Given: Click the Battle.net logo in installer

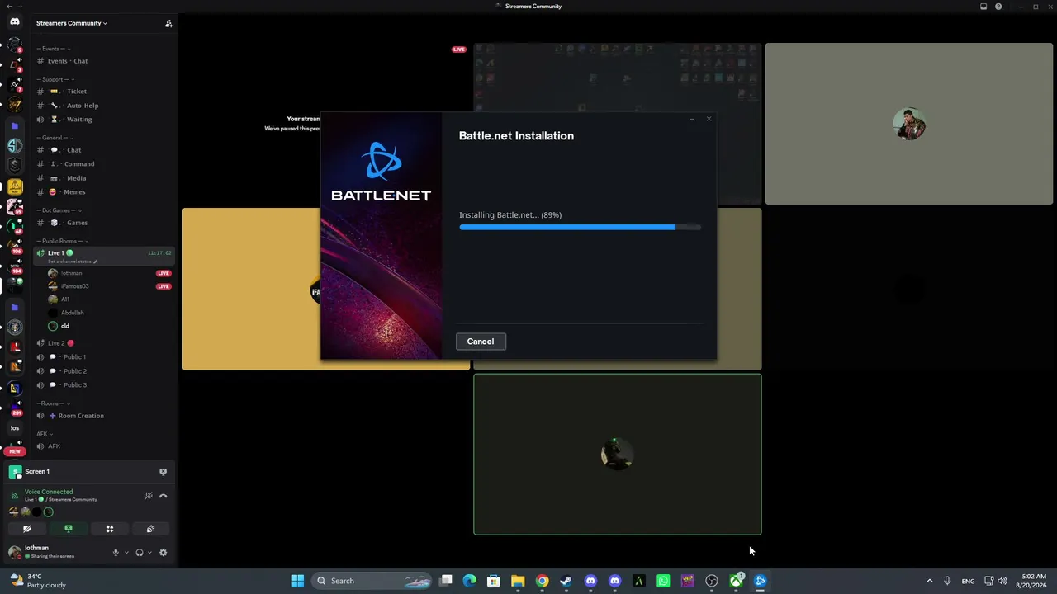Looking at the screenshot, I should click(382, 172).
